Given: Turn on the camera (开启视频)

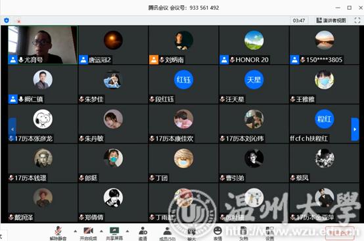Looking at the screenshot, I should 88,233.
